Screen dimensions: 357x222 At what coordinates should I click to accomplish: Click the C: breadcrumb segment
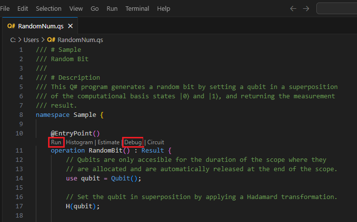click(x=13, y=40)
